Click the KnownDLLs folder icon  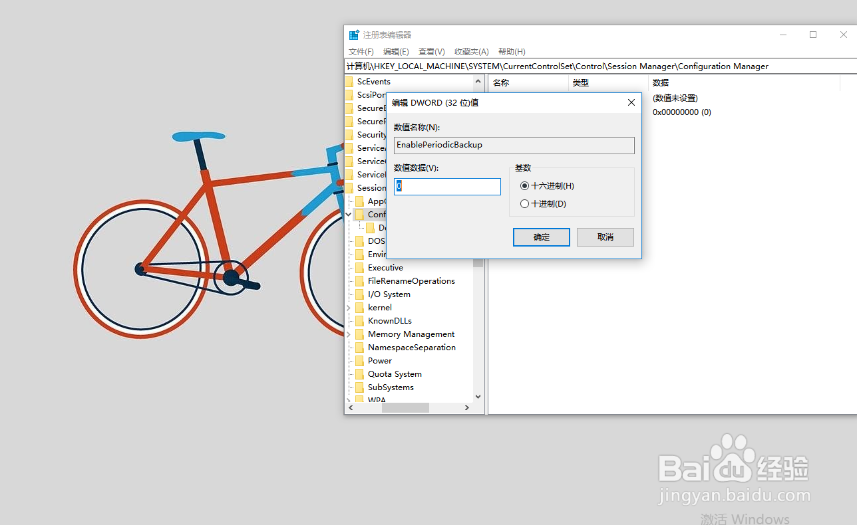[x=360, y=321]
